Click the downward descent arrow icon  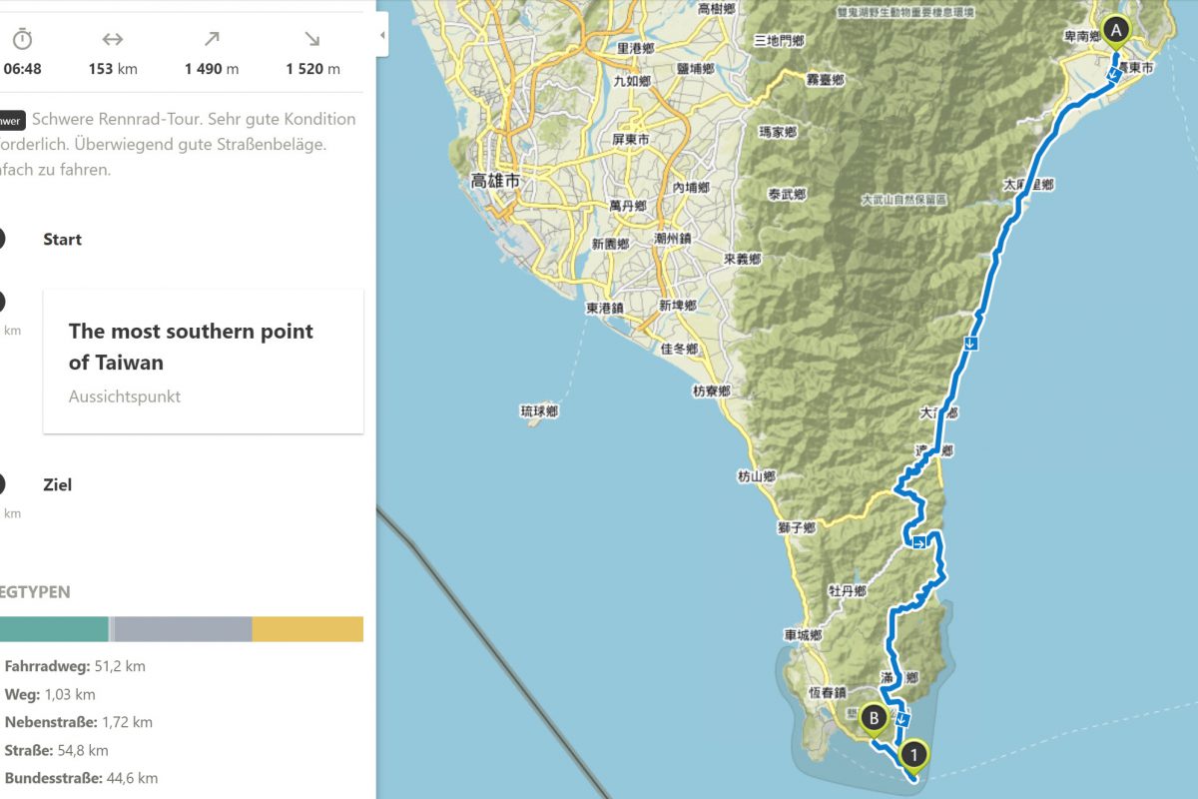(312, 39)
